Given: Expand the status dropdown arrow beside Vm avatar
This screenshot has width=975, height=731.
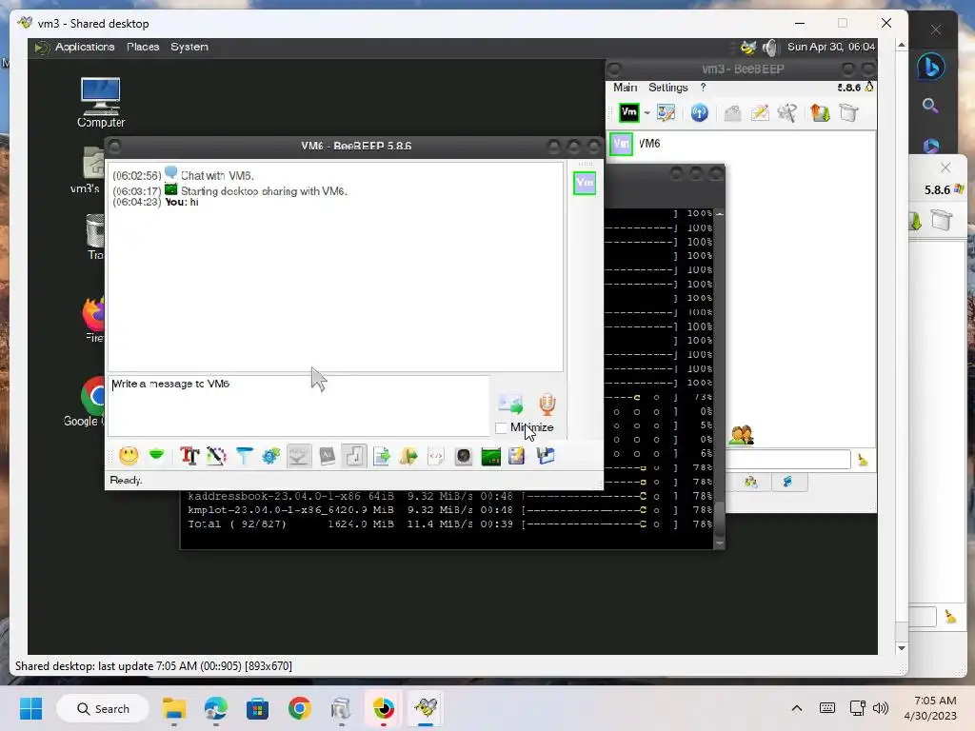Looking at the screenshot, I should 647,113.
